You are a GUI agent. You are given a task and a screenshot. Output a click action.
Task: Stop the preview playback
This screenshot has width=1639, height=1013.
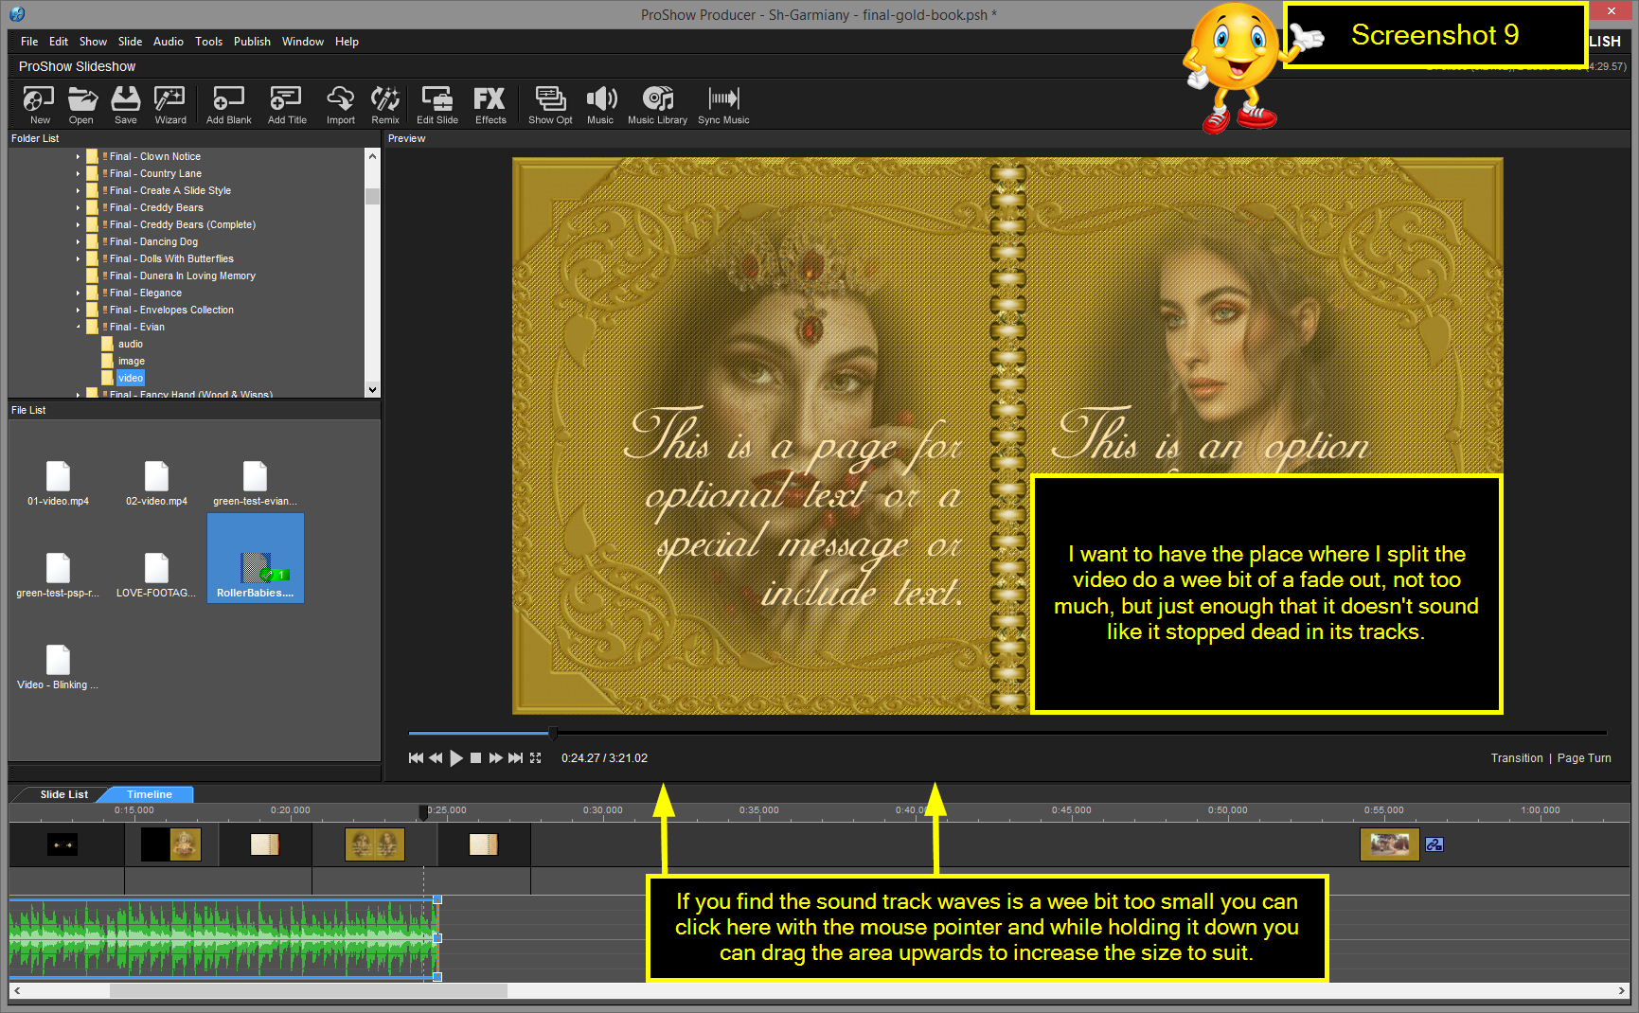point(476,758)
